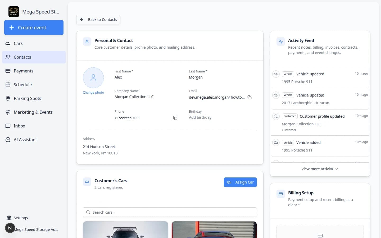Open Vehicle added 1995 Porsche 911 activity
Viewport: 381px width, 238px height.
click(x=320, y=146)
